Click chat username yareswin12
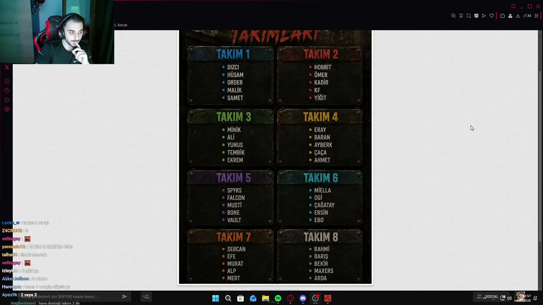 click(14, 247)
